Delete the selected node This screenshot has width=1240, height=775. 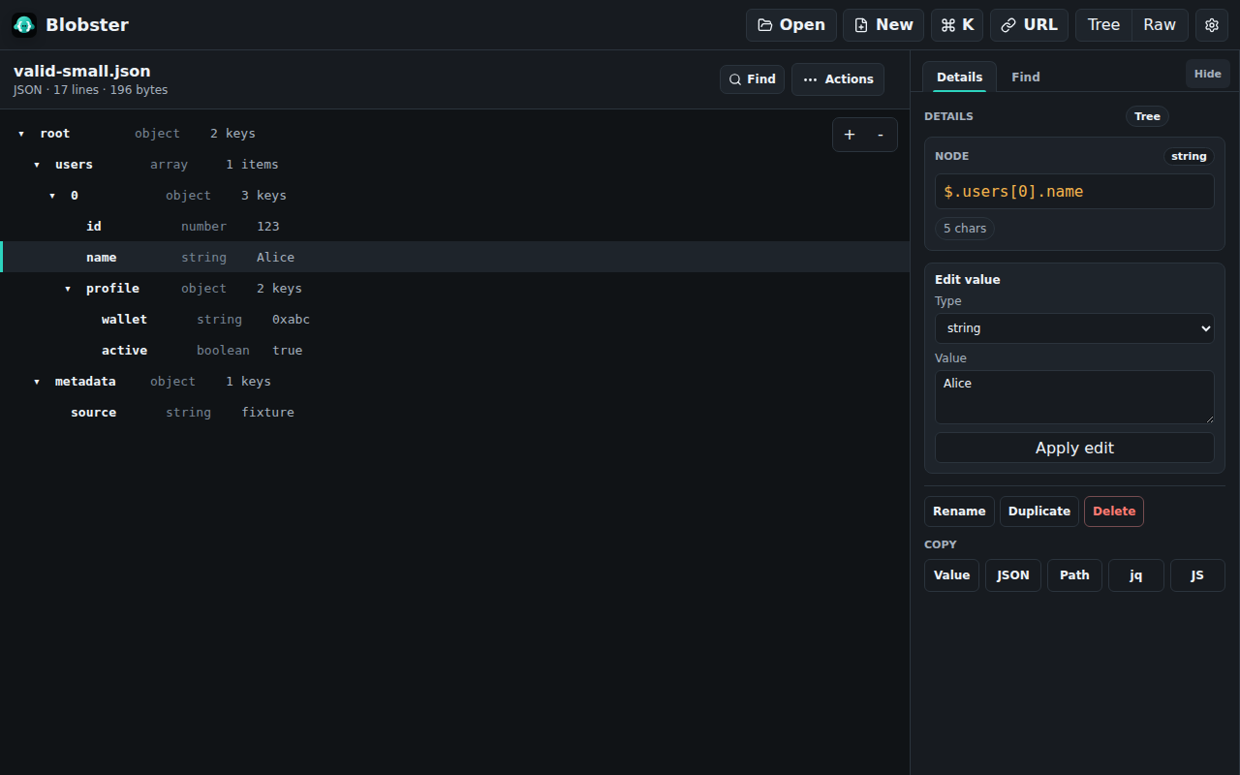coord(1114,511)
